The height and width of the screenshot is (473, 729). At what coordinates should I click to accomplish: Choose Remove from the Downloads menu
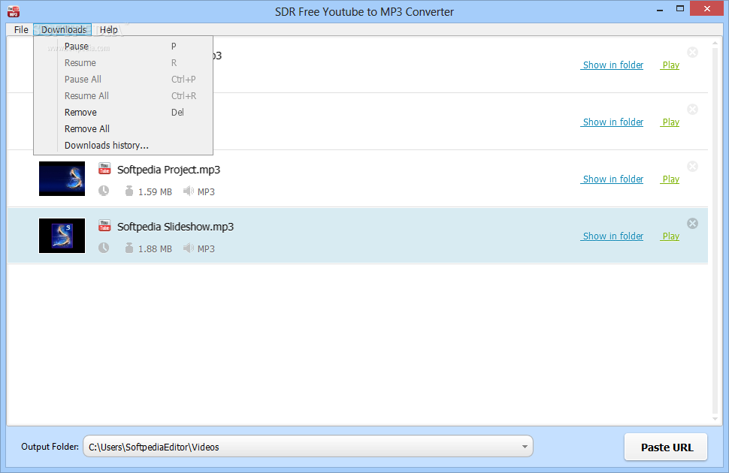123,113
